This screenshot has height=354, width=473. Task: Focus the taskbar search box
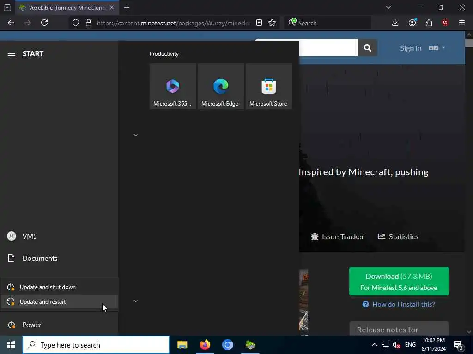pos(96,345)
